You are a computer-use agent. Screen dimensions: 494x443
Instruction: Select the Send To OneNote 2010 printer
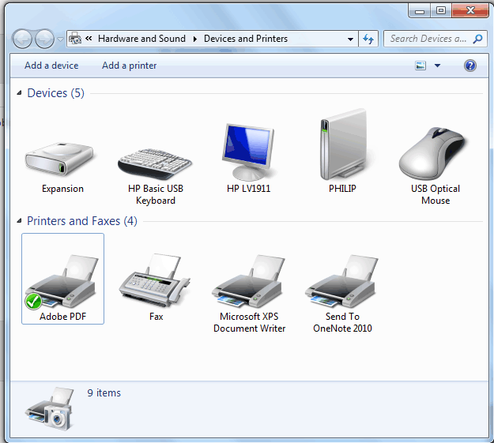click(x=341, y=281)
